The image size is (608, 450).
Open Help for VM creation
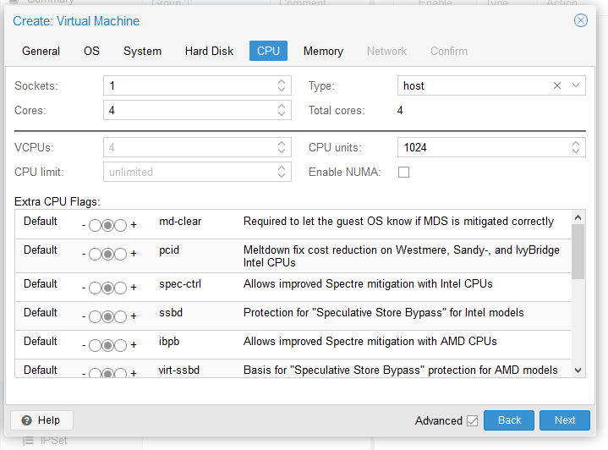(x=41, y=420)
